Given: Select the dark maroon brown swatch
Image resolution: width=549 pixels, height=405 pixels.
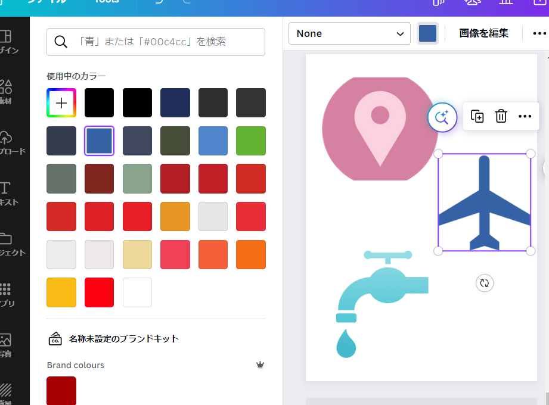Looking at the screenshot, I should 99,179.
